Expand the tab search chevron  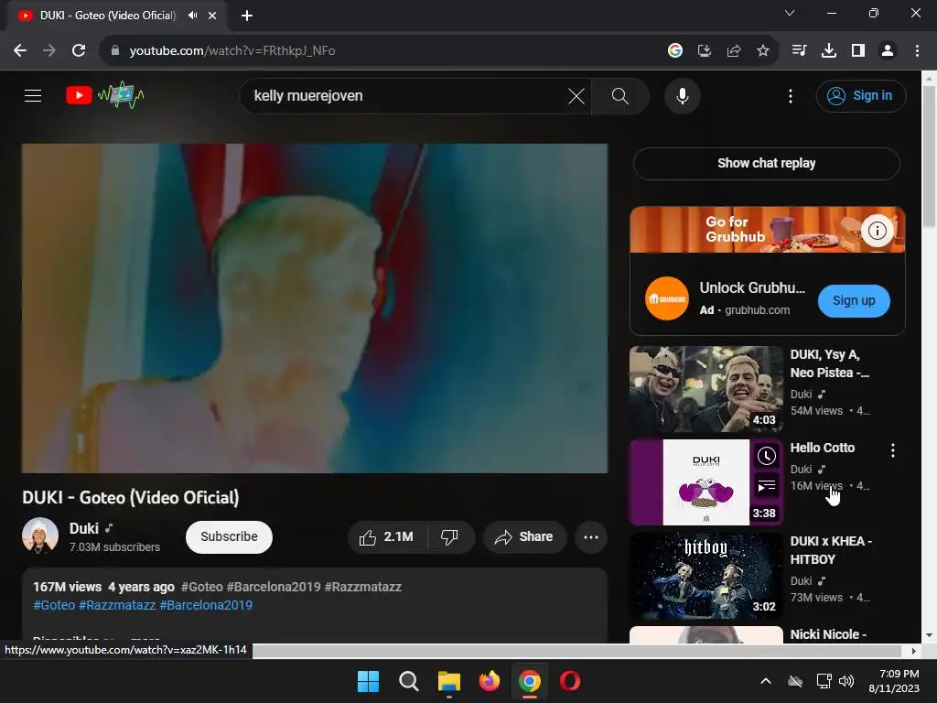pyautogui.click(x=790, y=13)
